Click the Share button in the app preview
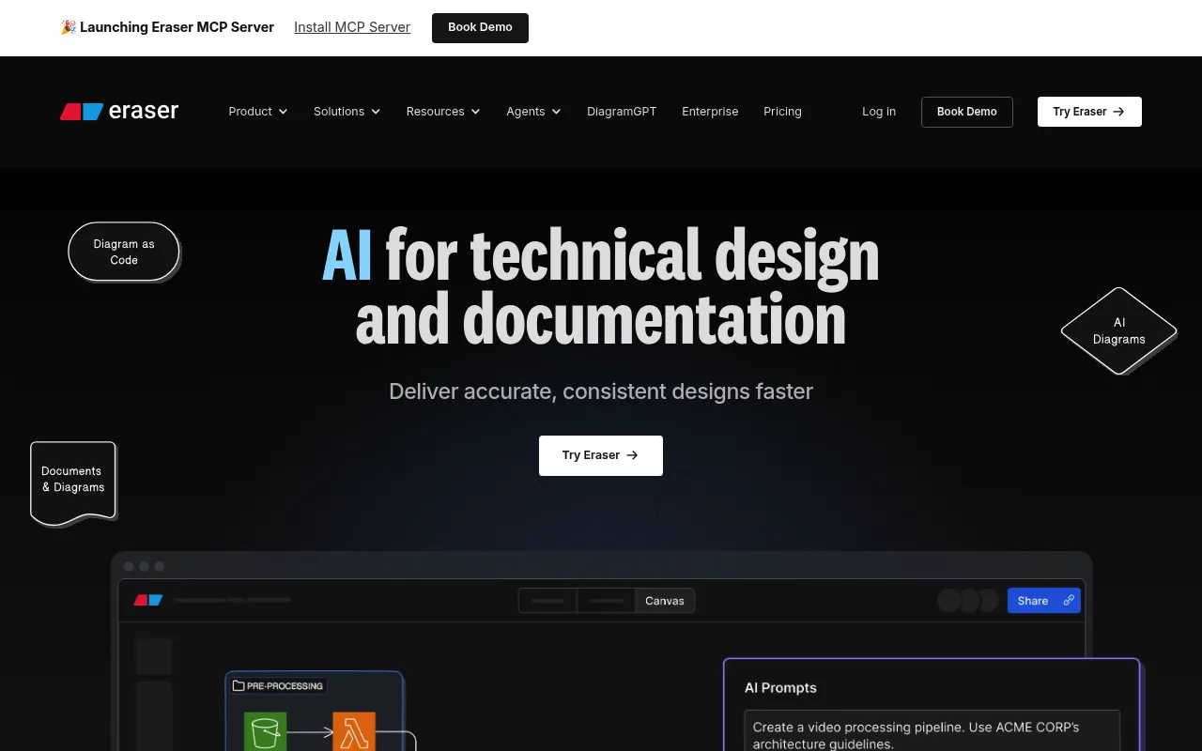 pyautogui.click(x=1044, y=601)
